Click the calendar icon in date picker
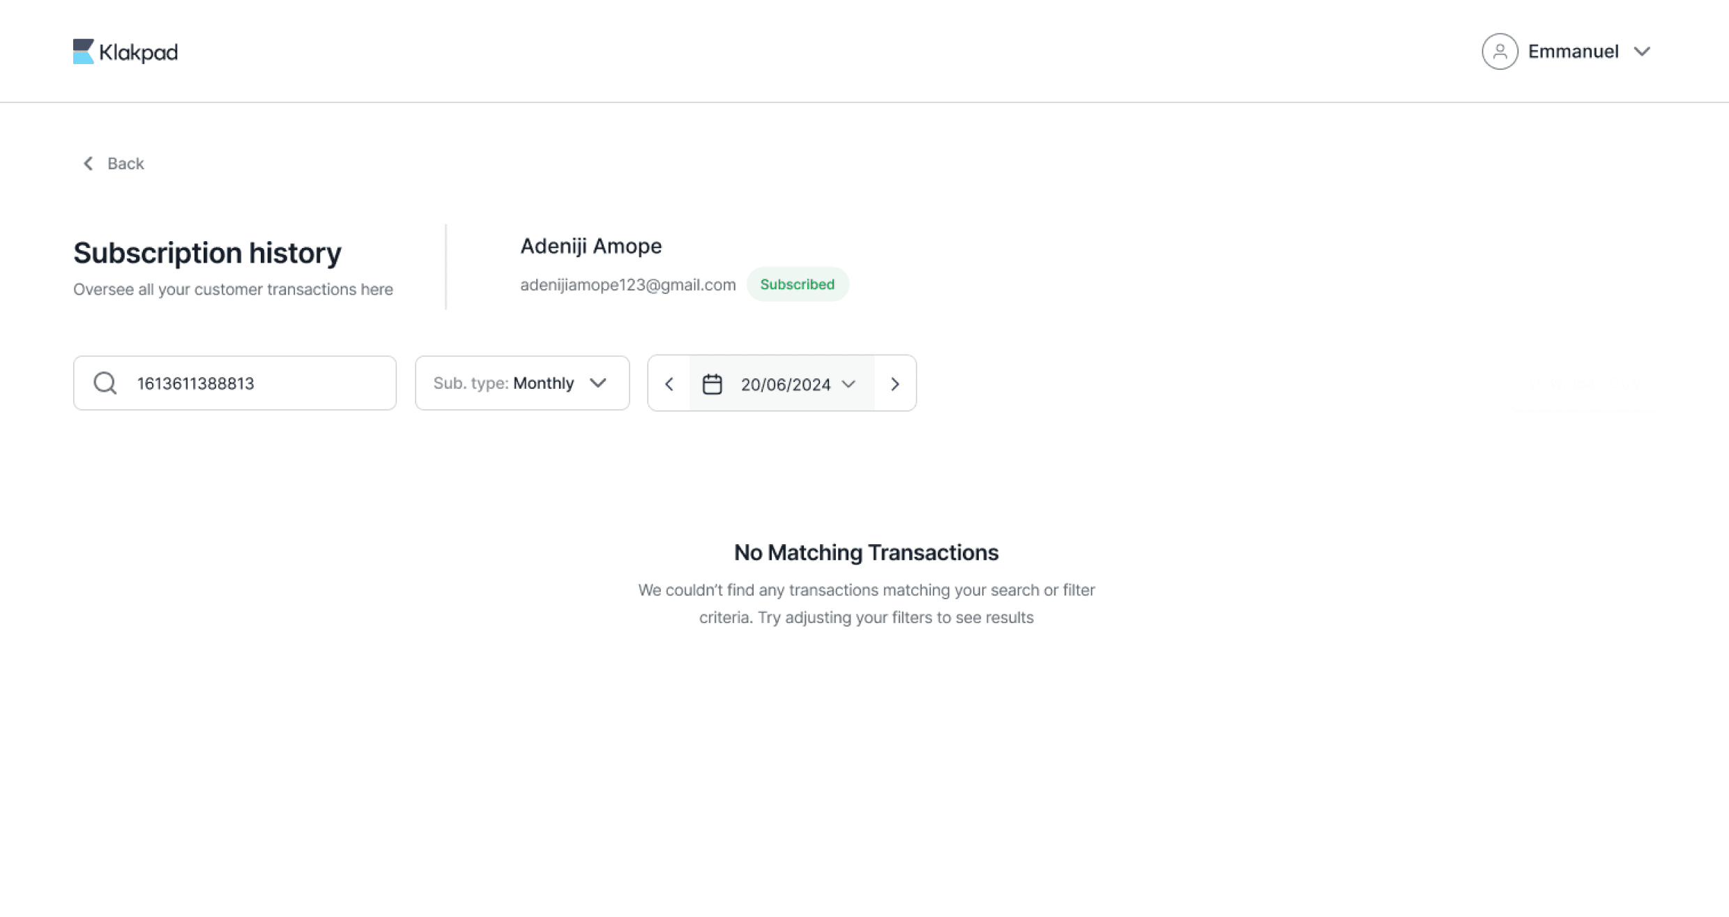The image size is (1729, 917). (712, 385)
